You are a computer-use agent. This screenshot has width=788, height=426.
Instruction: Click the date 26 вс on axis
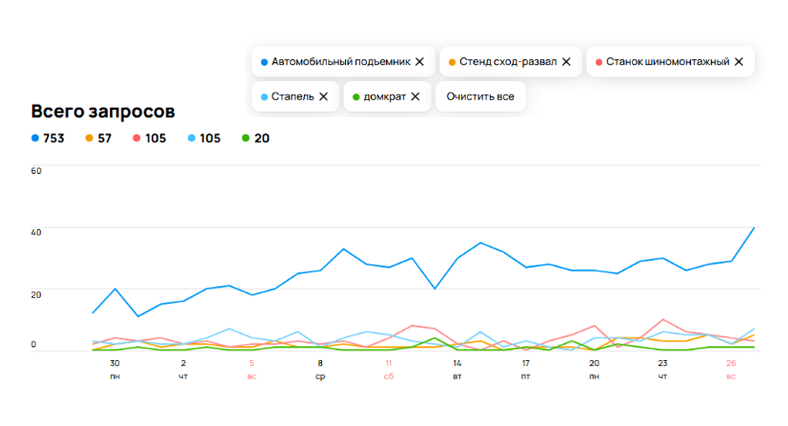(x=731, y=369)
